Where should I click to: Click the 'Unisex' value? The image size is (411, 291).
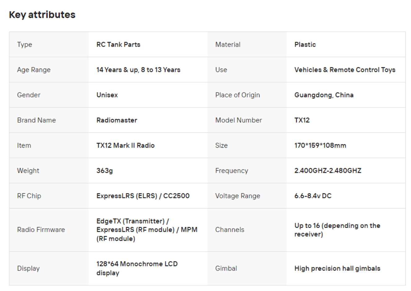coord(107,95)
